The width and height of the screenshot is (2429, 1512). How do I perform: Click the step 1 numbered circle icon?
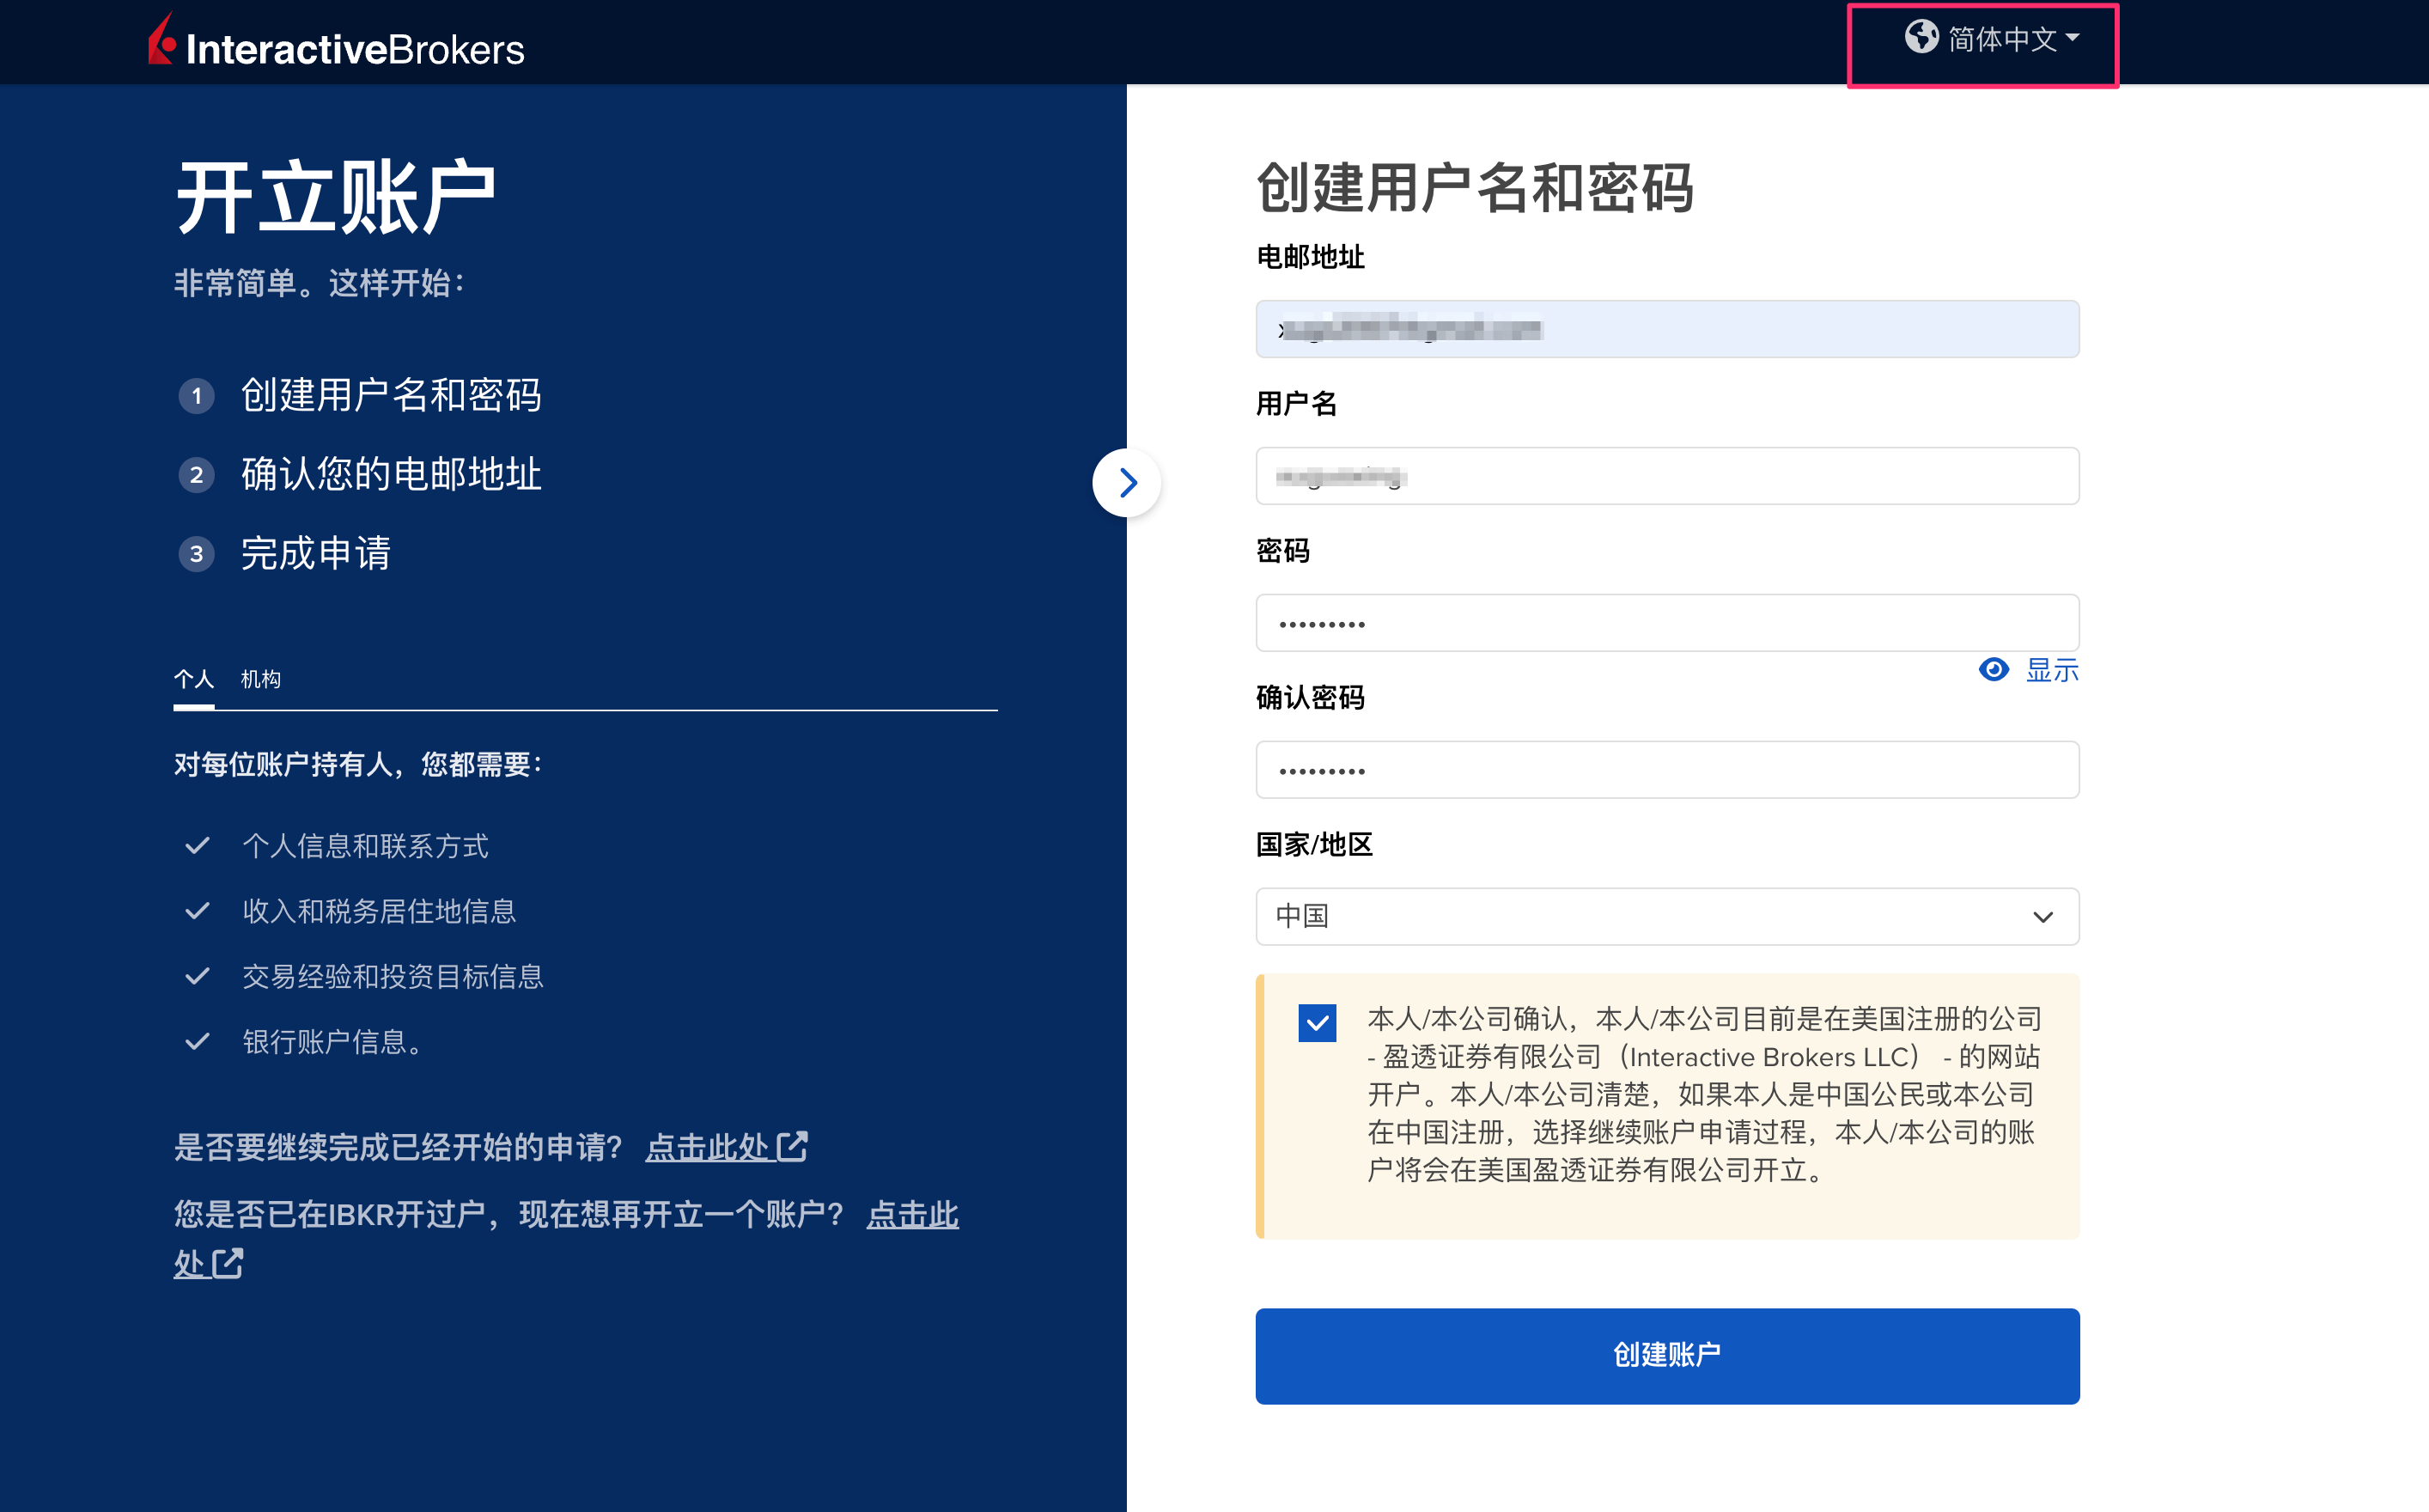196,396
